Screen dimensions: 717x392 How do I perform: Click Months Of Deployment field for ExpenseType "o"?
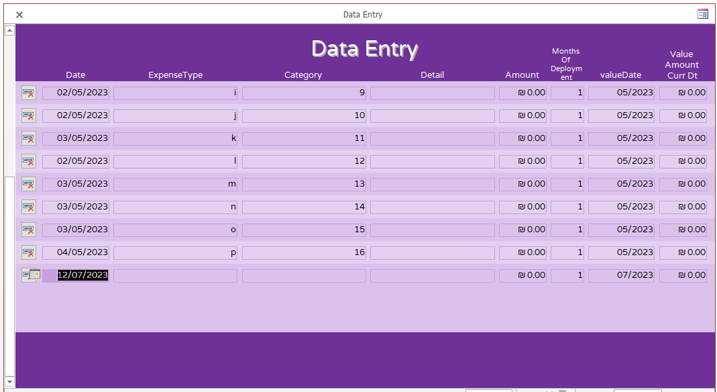(x=567, y=230)
